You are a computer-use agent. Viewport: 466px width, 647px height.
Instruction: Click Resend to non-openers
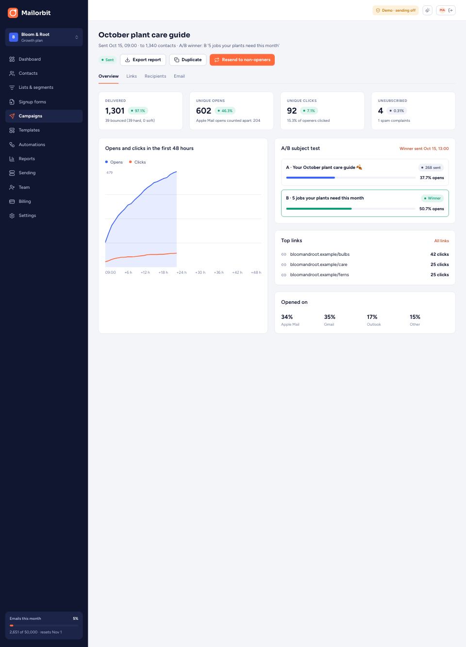pyautogui.click(x=242, y=60)
